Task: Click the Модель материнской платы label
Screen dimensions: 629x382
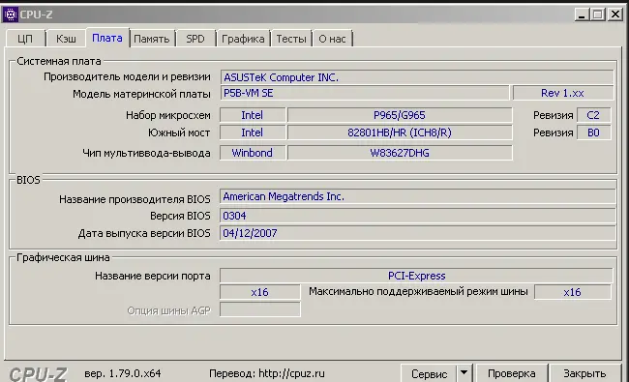Action: [x=141, y=94]
